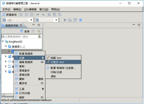Choose 逻辑还原 in context menu
This screenshot has width=144, height=104.
(30, 75)
